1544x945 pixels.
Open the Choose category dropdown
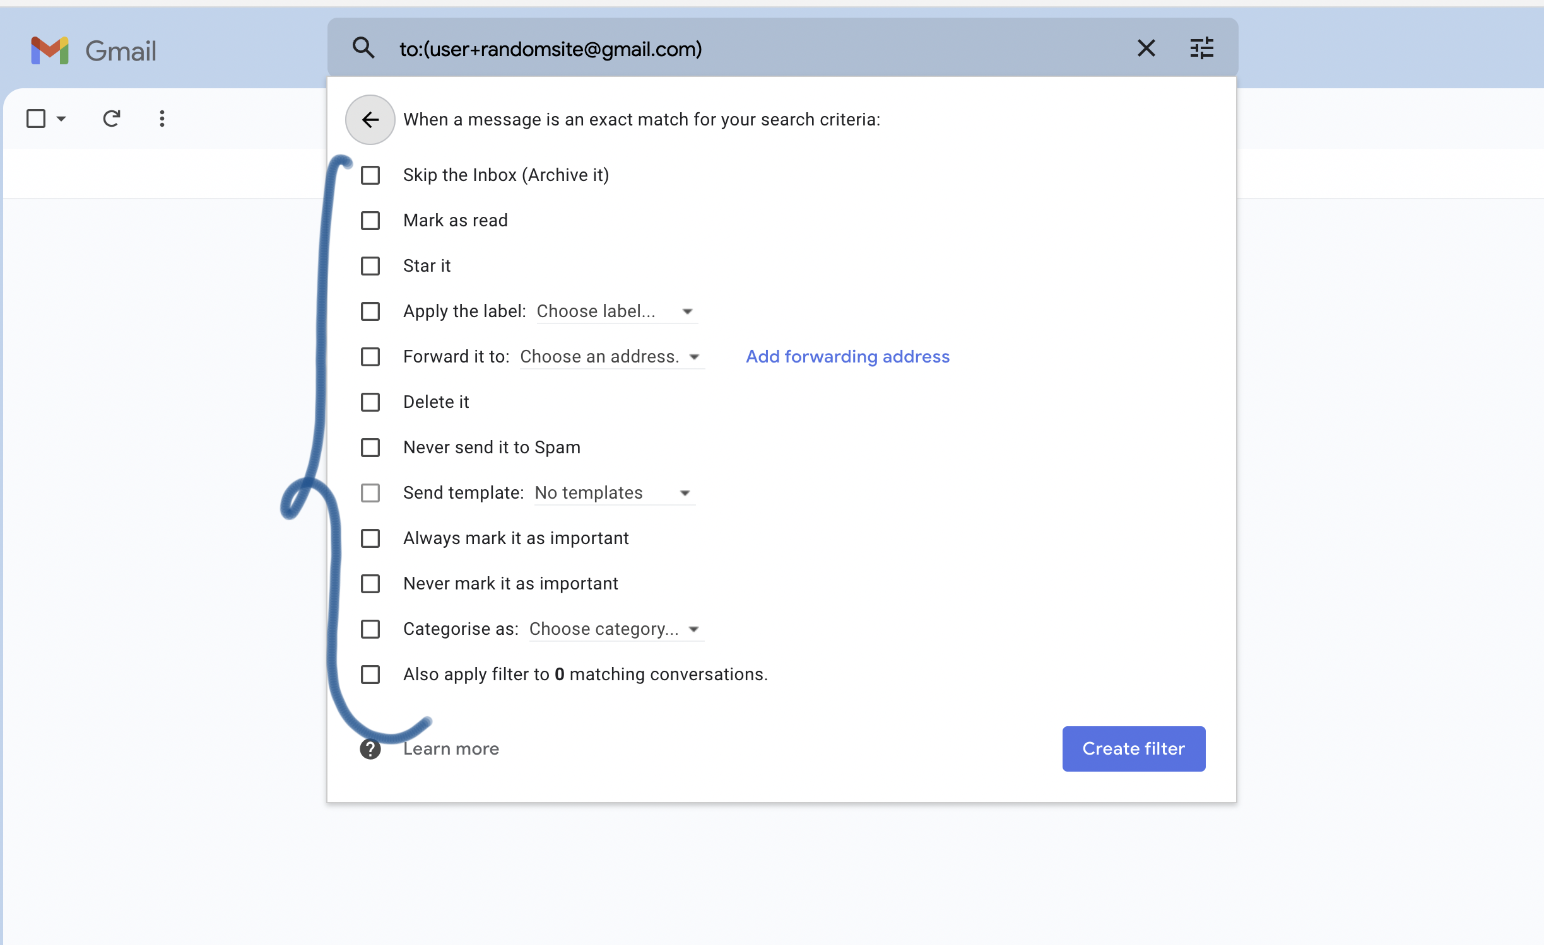(x=616, y=629)
